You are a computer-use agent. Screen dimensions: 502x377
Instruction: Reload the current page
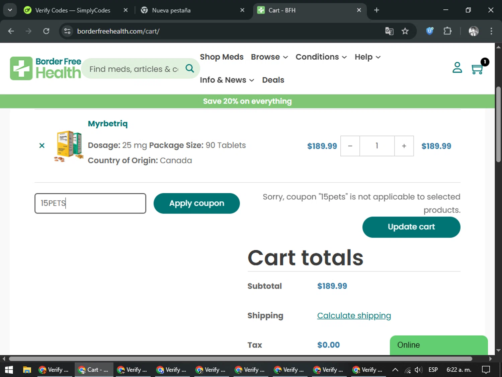46,31
